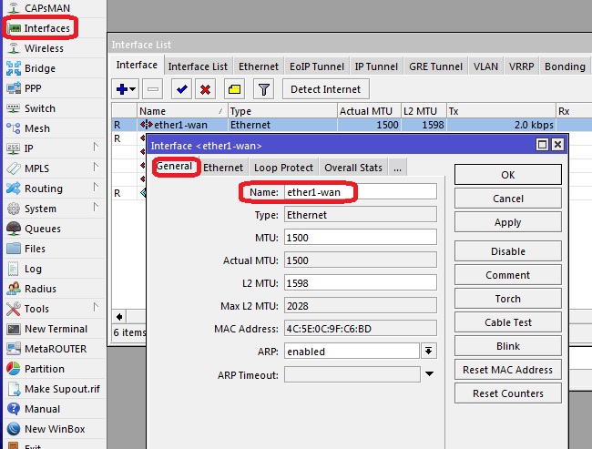This screenshot has width=592, height=449.
Task: Switch to the VRRP tab
Action: pyautogui.click(x=521, y=66)
